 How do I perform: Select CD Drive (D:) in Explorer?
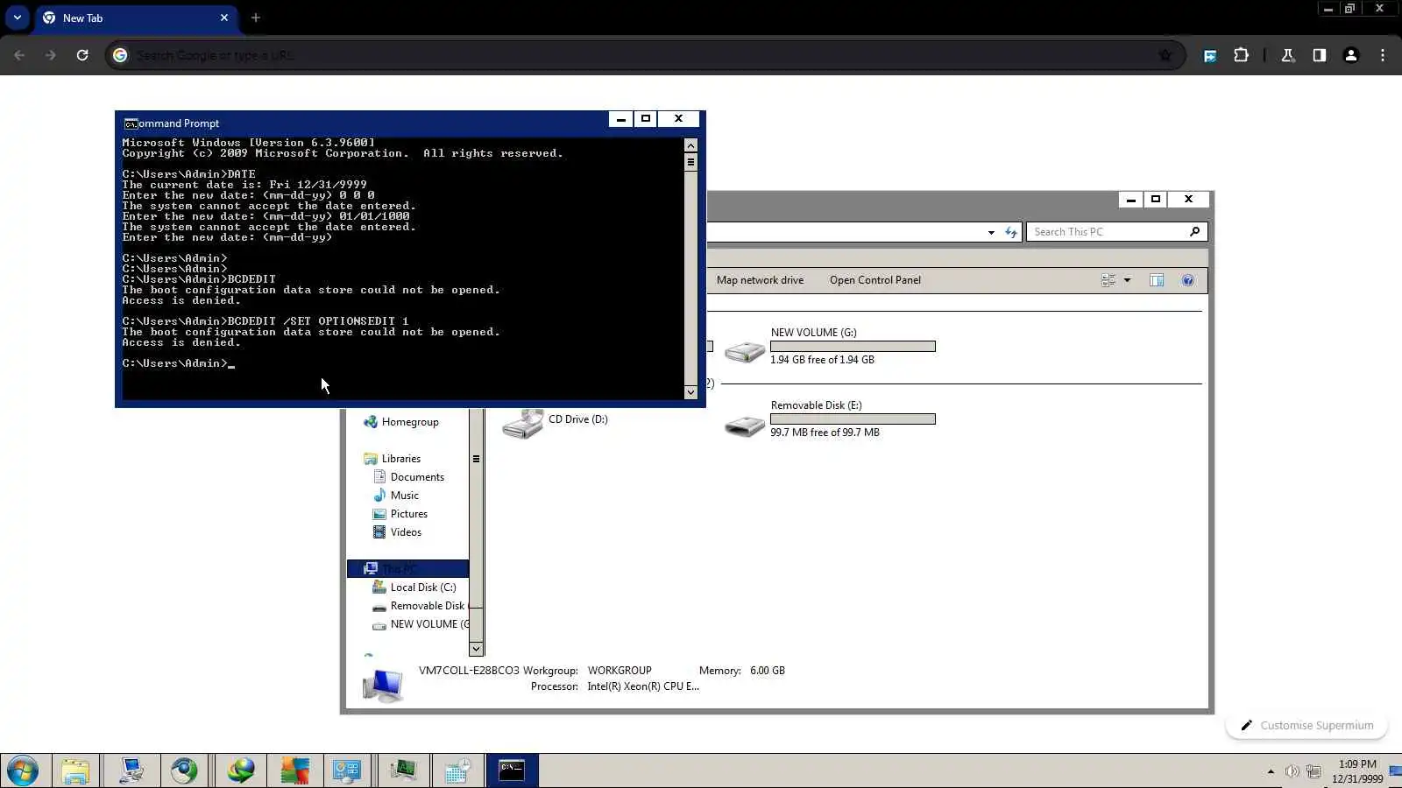pos(556,422)
